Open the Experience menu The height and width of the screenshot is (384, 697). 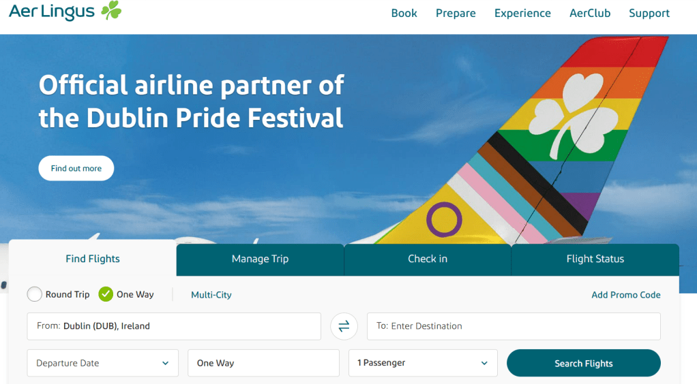point(522,13)
